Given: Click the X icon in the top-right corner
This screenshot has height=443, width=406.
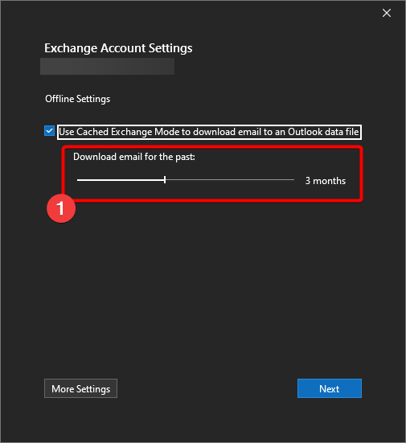Looking at the screenshot, I should coord(387,13).
